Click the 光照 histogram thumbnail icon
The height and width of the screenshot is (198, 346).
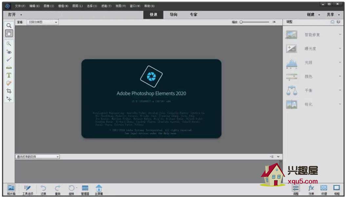click(292, 64)
